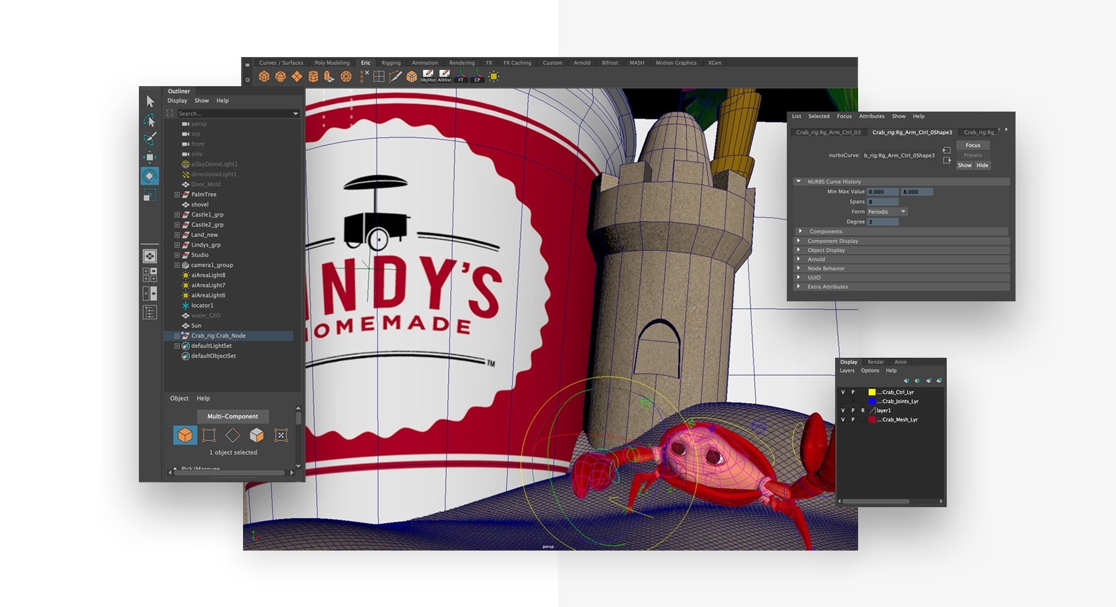
Task: Choose the Lasso Select tool
Action: [149, 120]
